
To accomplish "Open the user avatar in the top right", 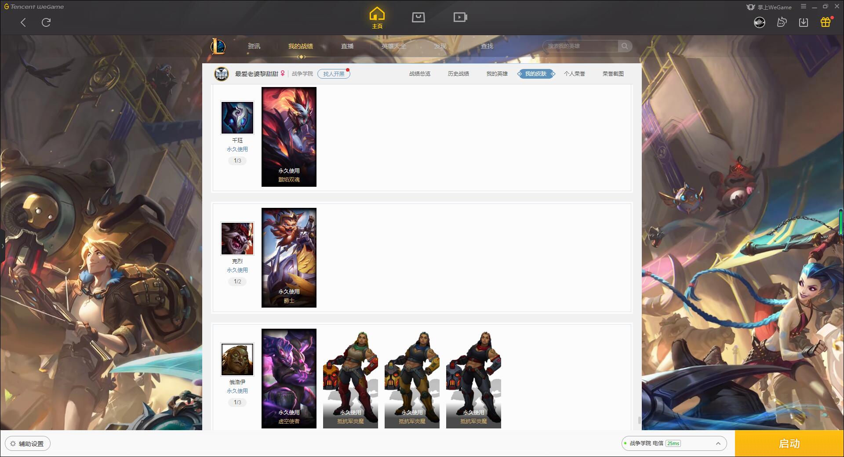I will pos(760,22).
